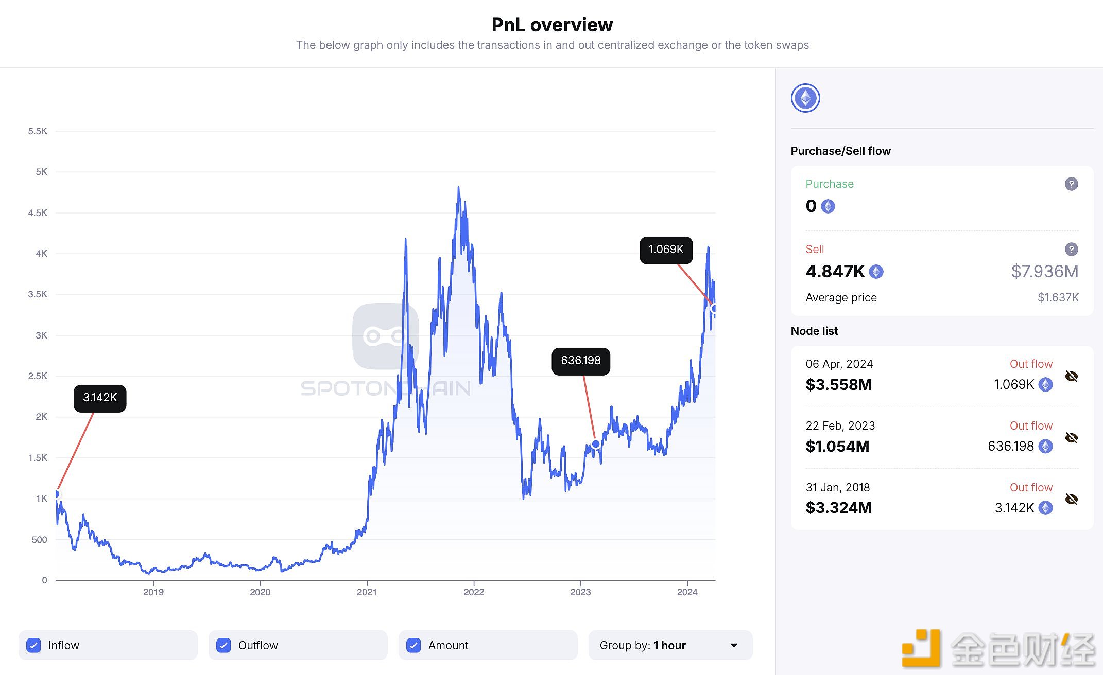Viewport: 1103px width, 675px height.
Task: Open the Group by 1 hour dropdown
Action: point(670,645)
